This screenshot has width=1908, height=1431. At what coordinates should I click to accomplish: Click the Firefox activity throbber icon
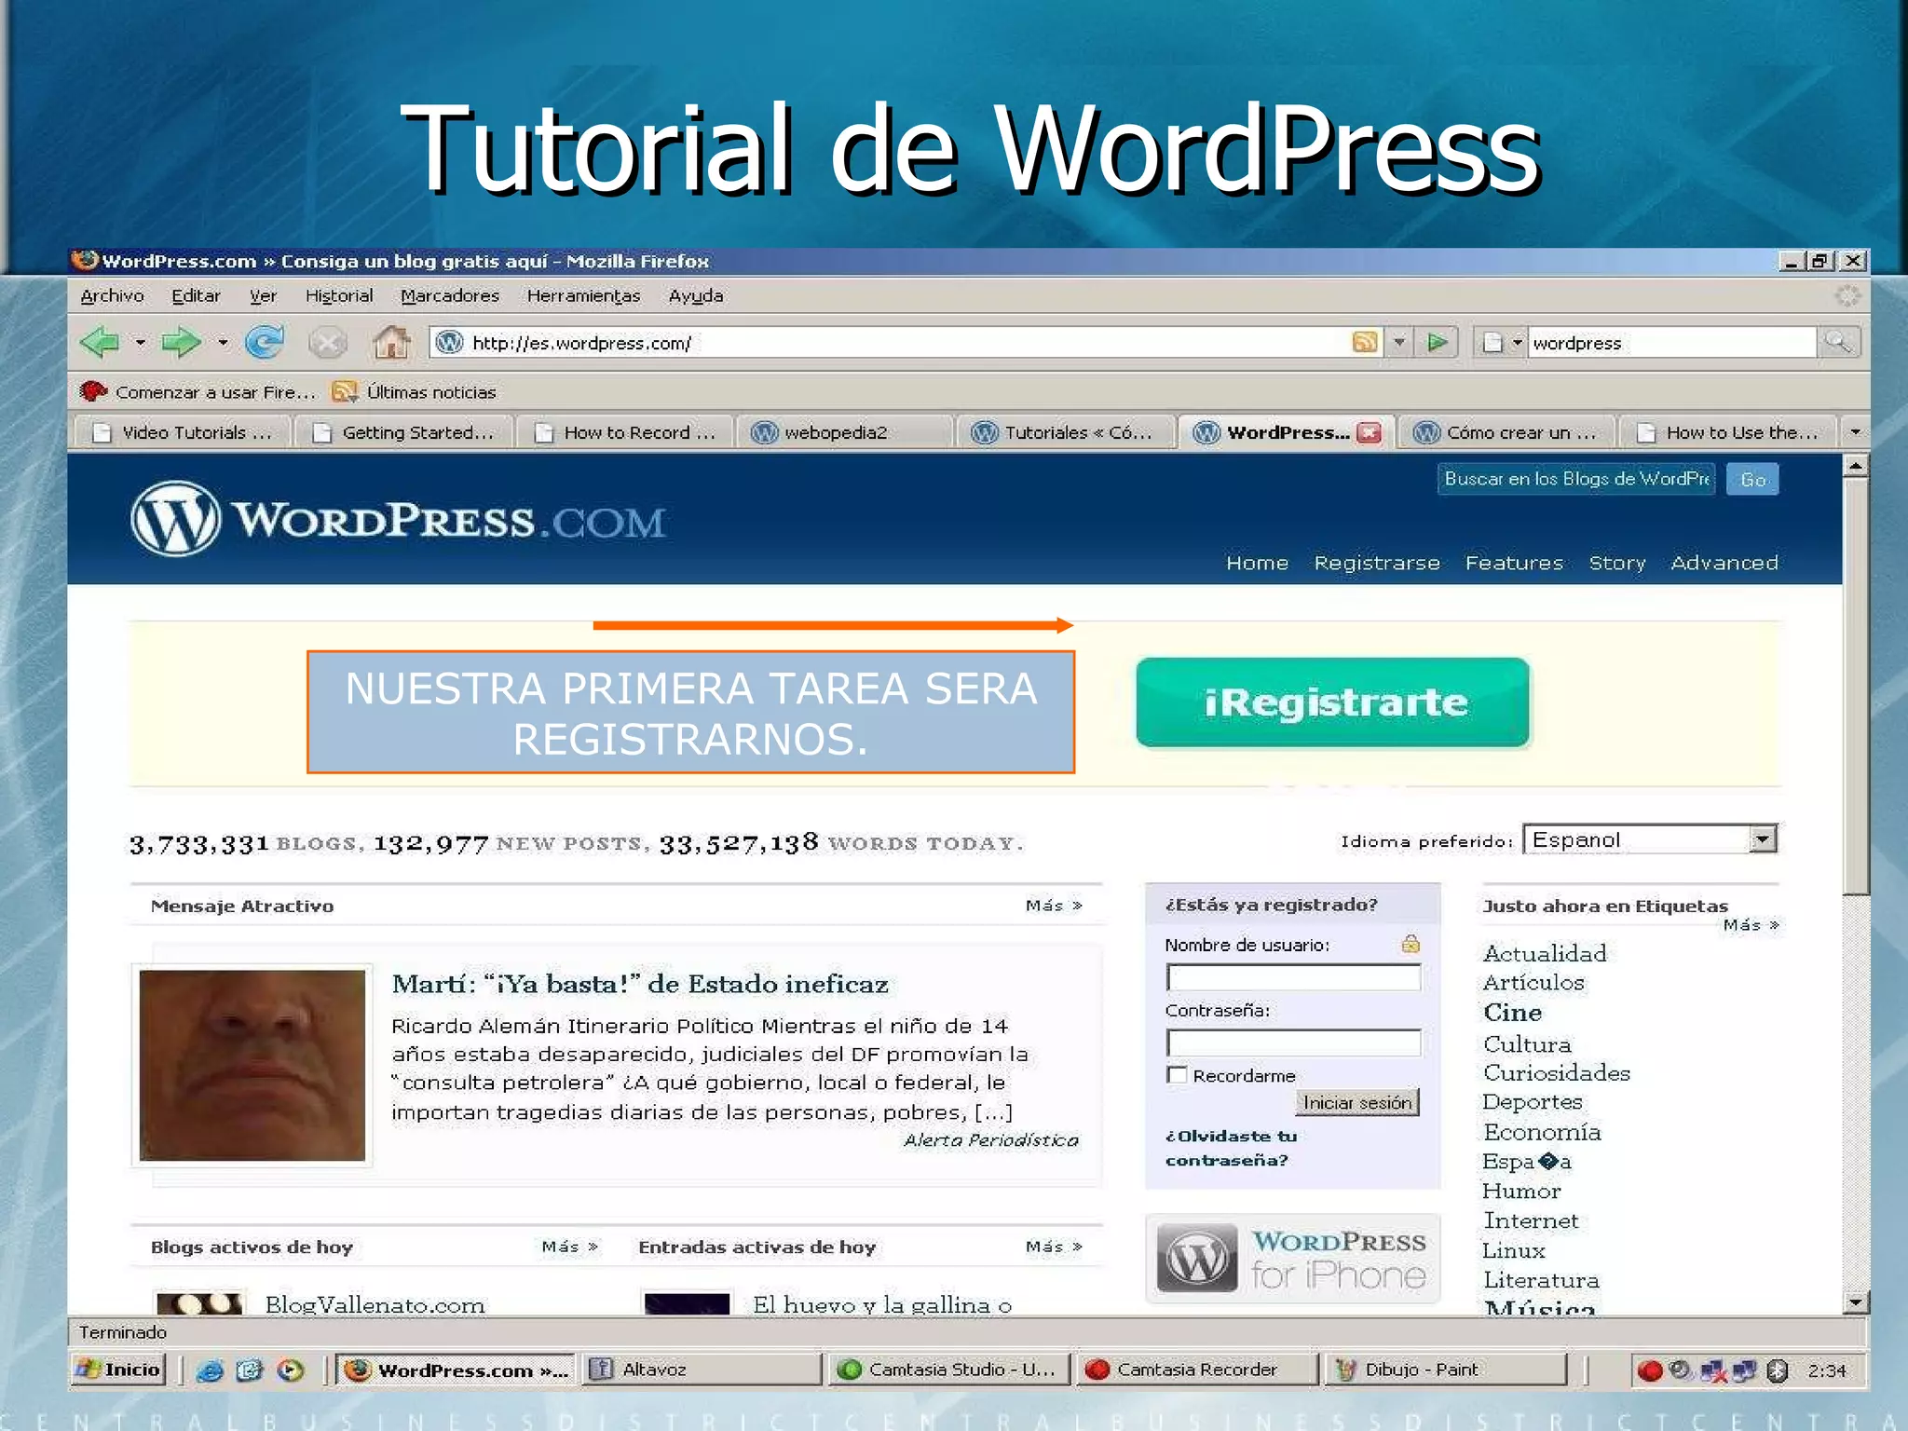coord(1847,296)
